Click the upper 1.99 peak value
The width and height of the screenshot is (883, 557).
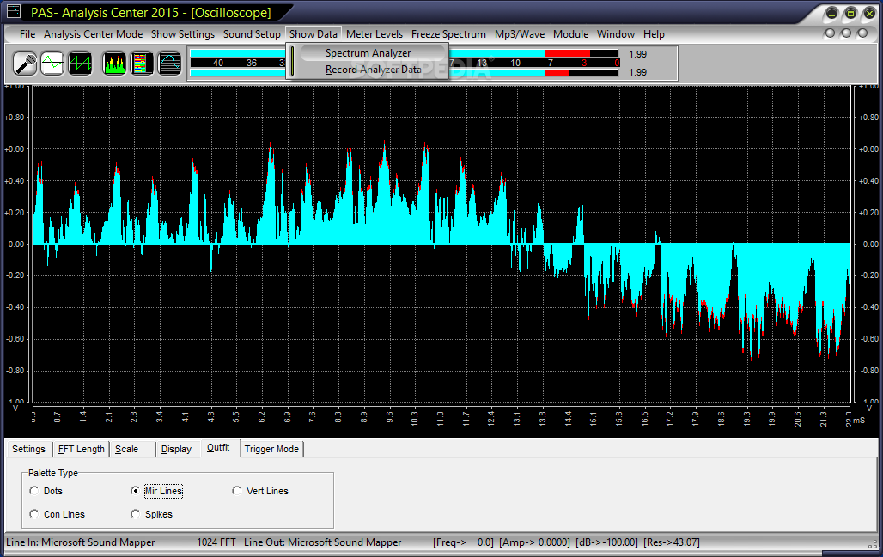pos(637,54)
